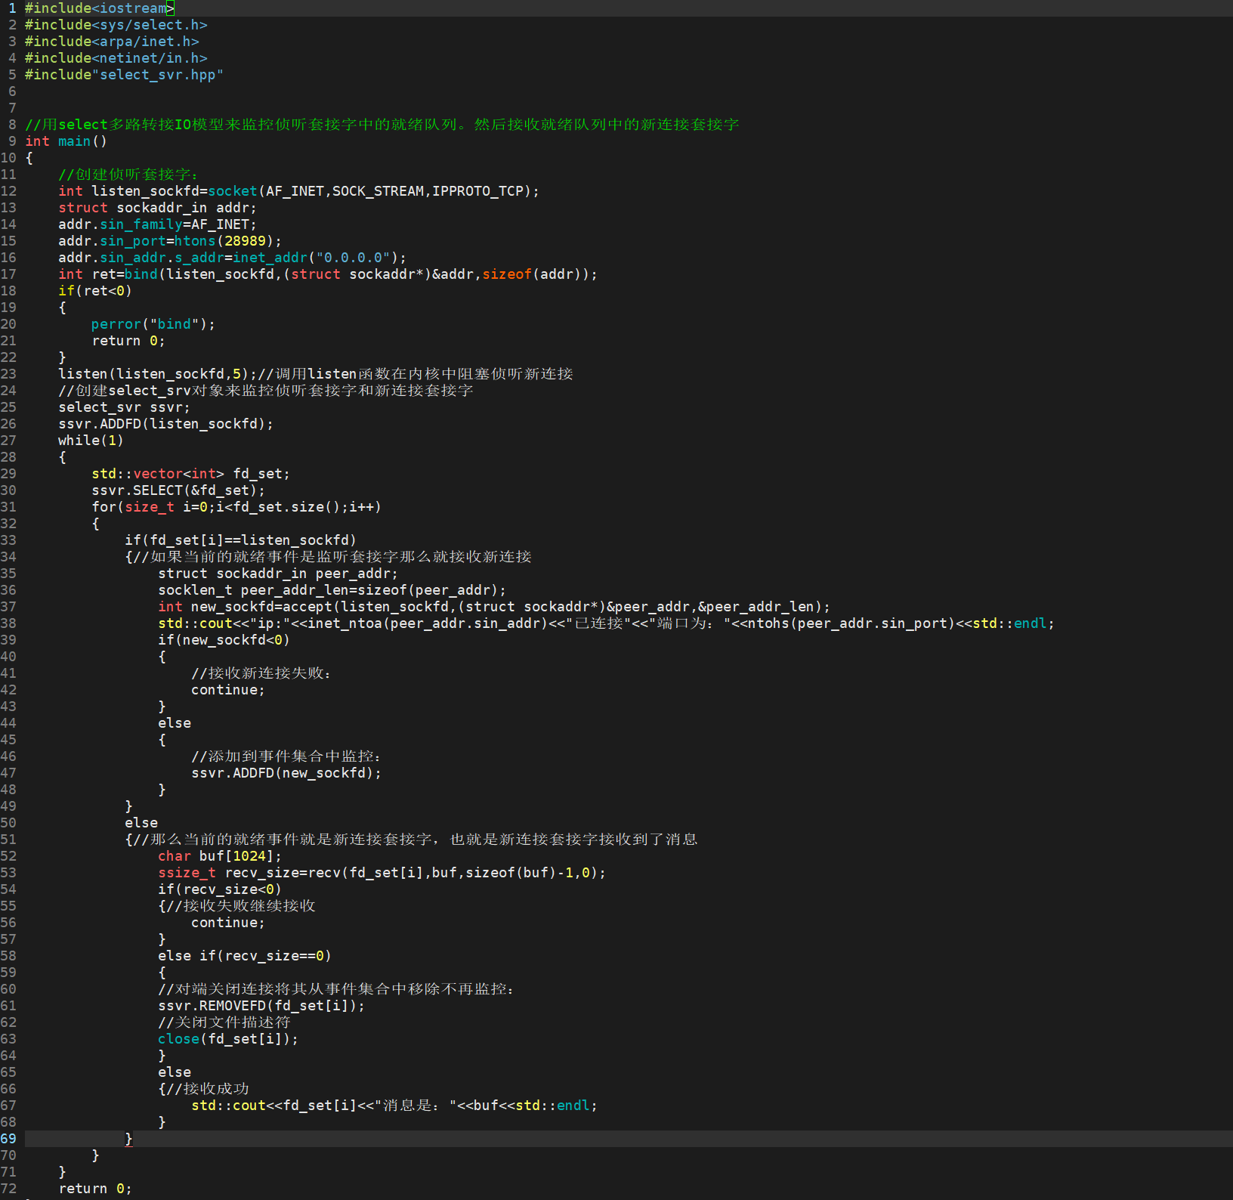Click the #include<netinet/in.h> line

(x=116, y=58)
